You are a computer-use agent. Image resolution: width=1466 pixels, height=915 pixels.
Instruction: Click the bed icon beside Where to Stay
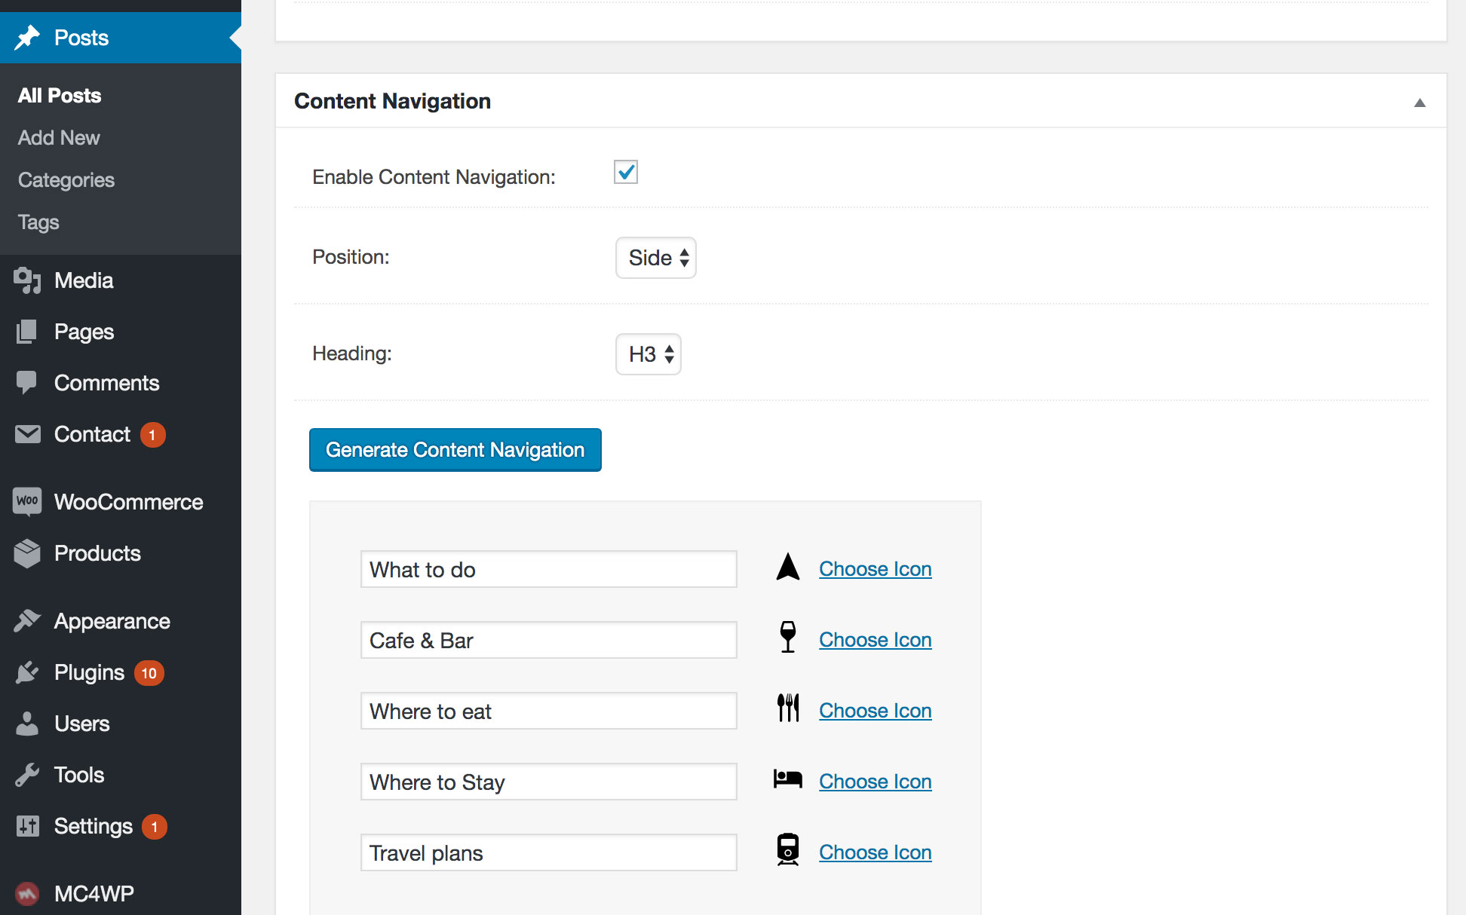(787, 779)
